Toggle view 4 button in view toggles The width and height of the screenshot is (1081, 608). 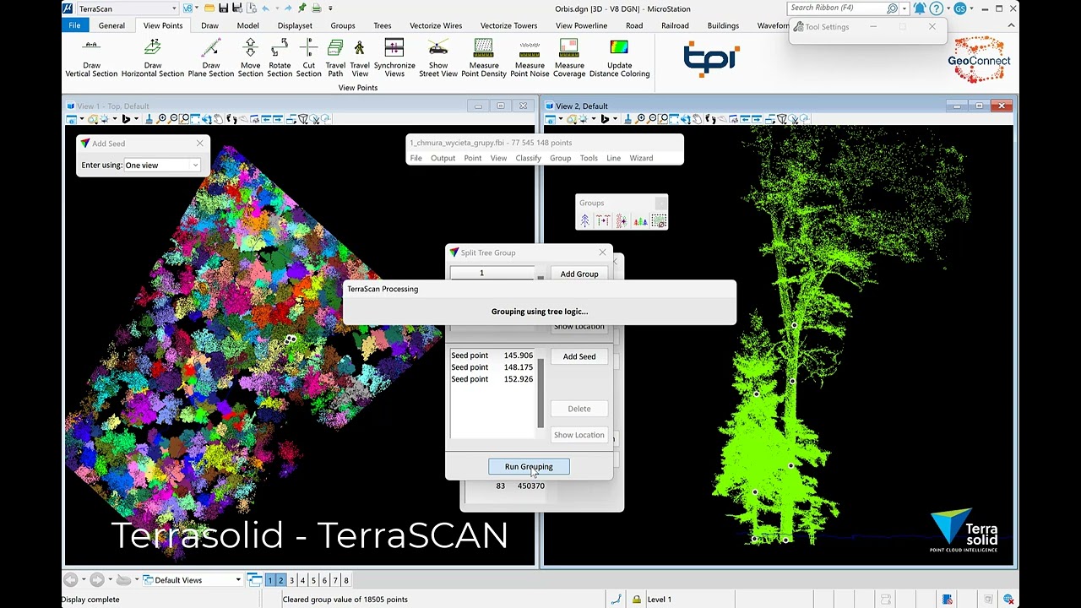tap(302, 580)
